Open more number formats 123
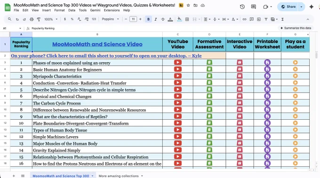Viewport: 320px width, 178px height. pyautogui.click(x=94, y=19)
